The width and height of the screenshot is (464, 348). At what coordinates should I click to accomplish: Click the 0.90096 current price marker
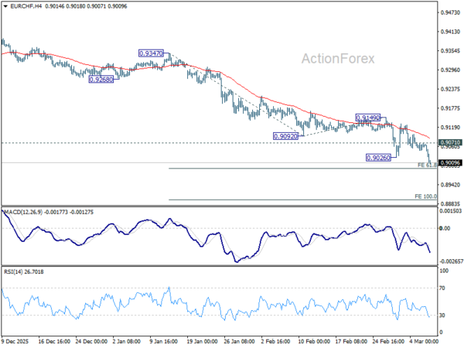tap(450, 162)
